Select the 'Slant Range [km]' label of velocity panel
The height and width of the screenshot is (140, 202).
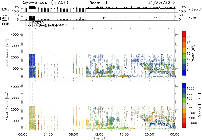7,105
